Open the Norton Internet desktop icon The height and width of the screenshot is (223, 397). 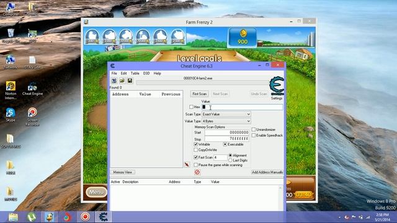(x=11, y=90)
